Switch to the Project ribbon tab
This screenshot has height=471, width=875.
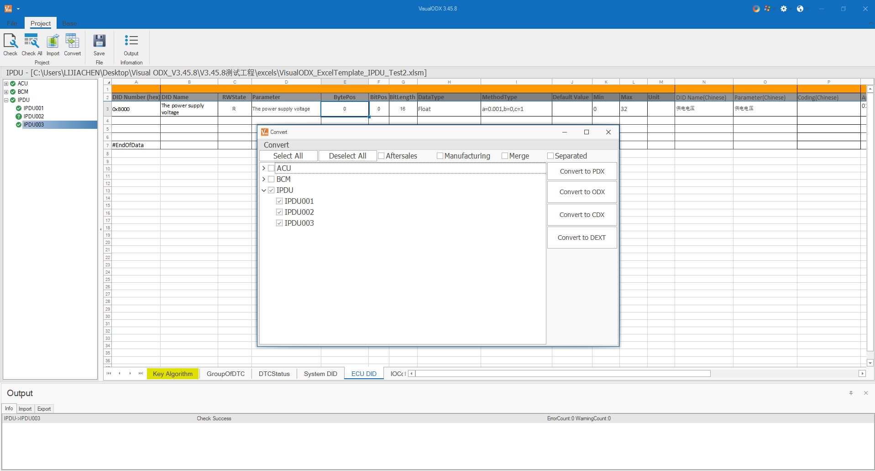41,23
